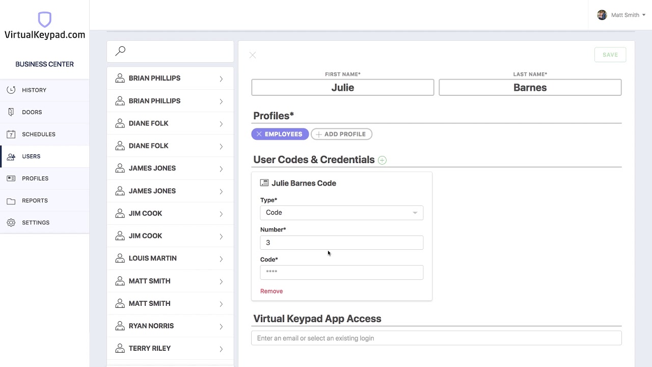Expand the Louis Martin user entry
The image size is (652, 367).
click(221, 259)
